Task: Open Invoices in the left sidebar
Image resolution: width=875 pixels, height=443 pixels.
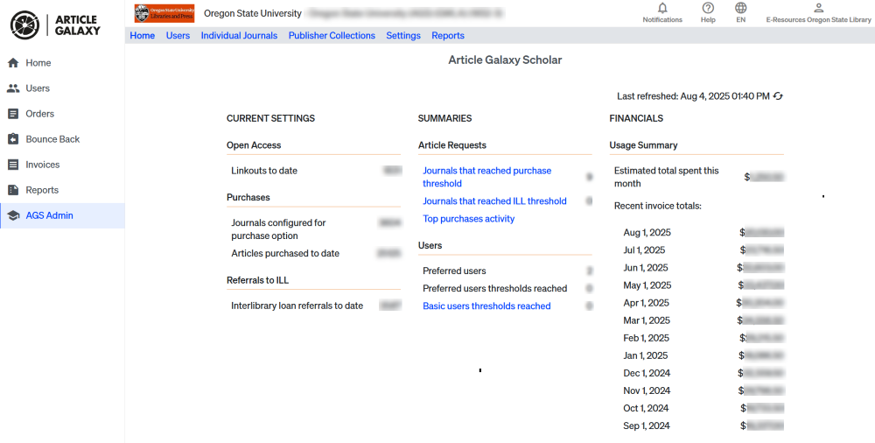Action: pyautogui.click(x=42, y=165)
